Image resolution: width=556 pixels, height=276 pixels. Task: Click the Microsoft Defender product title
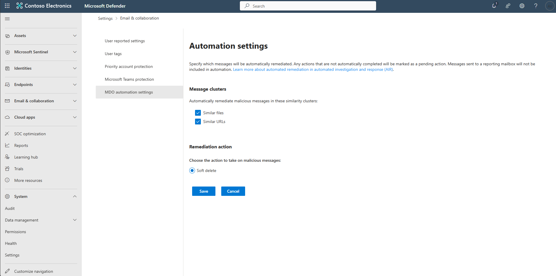pos(105,6)
